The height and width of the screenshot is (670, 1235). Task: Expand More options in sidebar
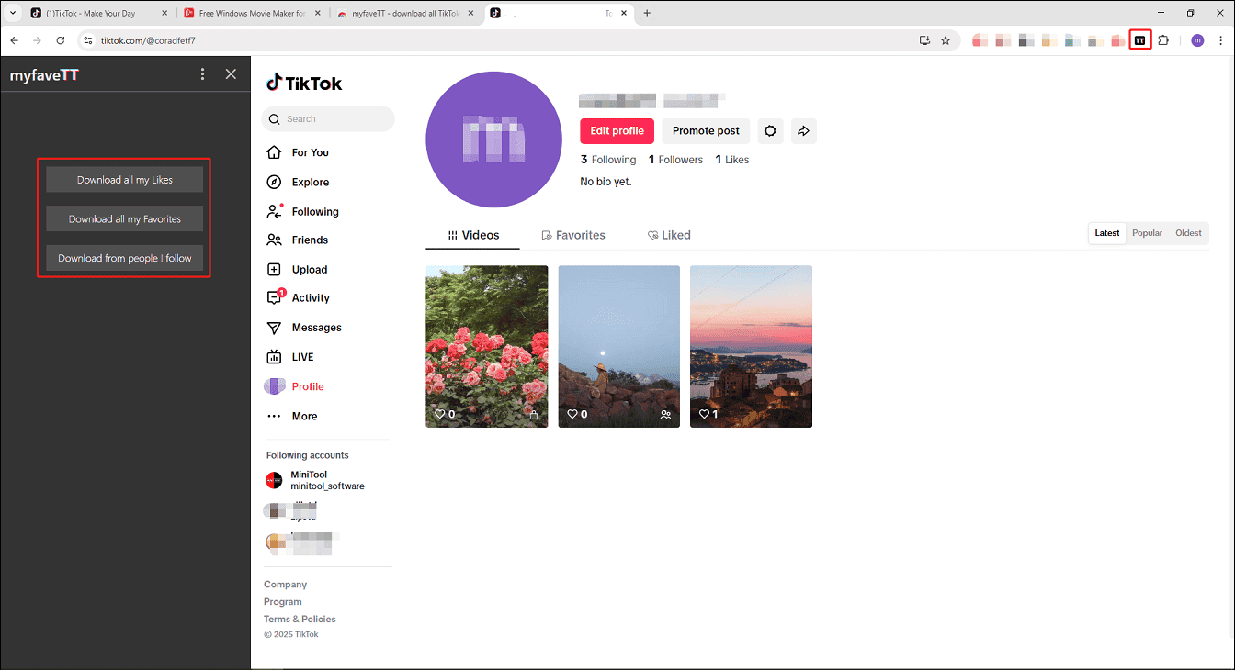tap(292, 416)
